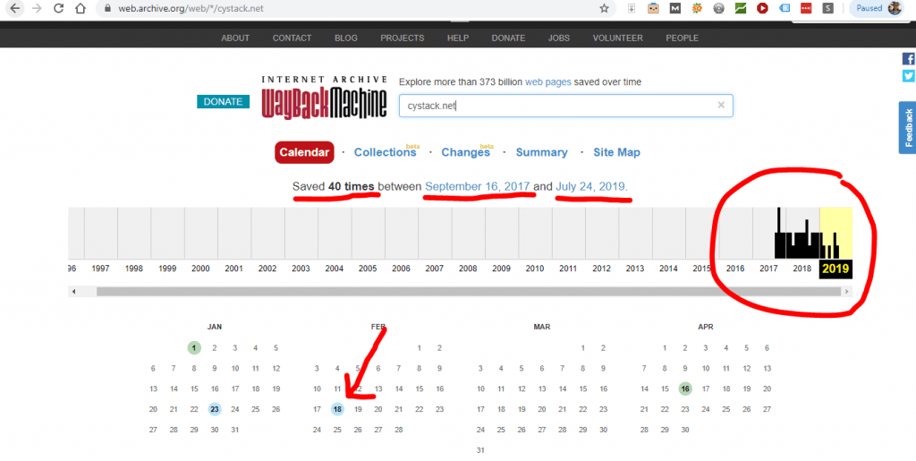Bookmark this page with the star

(x=604, y=9)
